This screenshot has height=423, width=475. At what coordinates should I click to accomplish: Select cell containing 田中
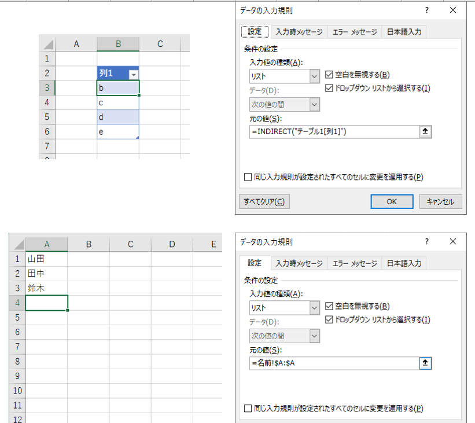pos(47,273)
